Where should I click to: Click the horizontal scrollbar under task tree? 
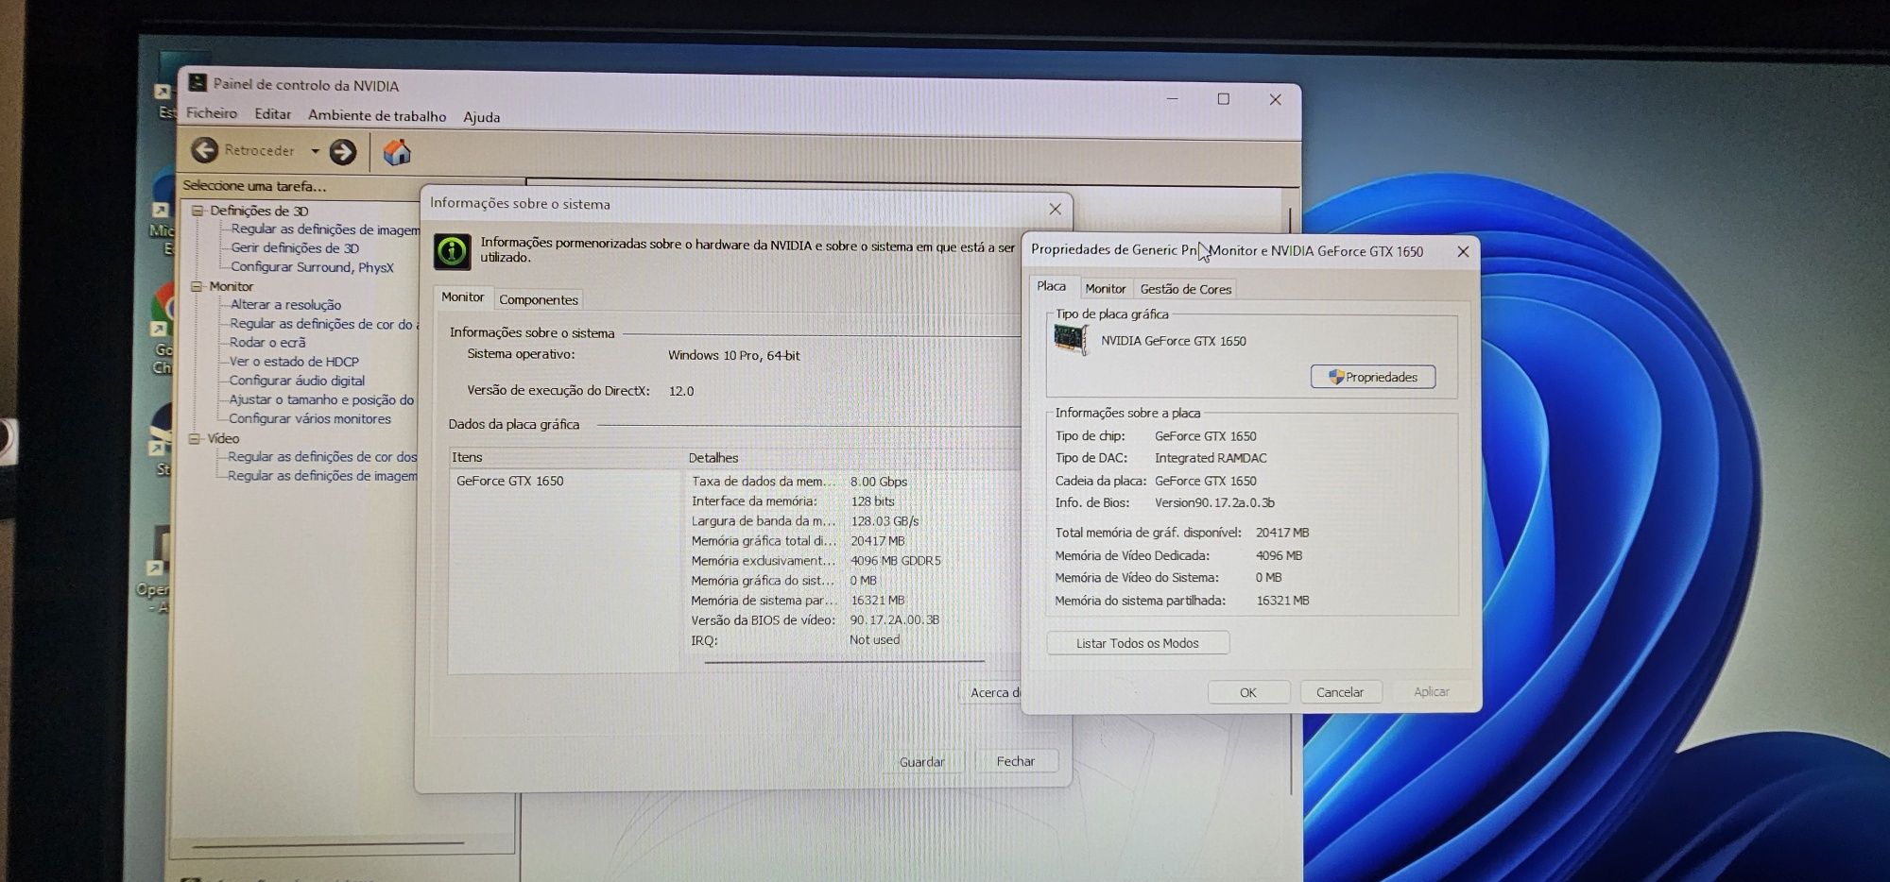click(x=327, y=842)
